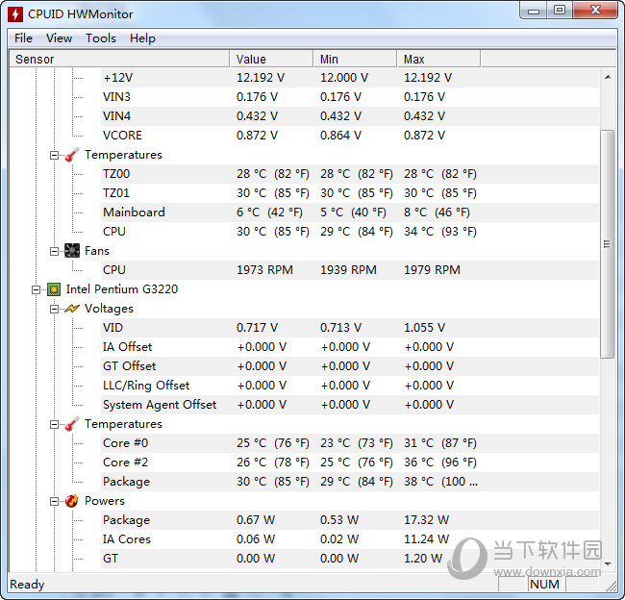Select the Intel Pentium G3220 label
Screen dimensions: 625x600
122,289
